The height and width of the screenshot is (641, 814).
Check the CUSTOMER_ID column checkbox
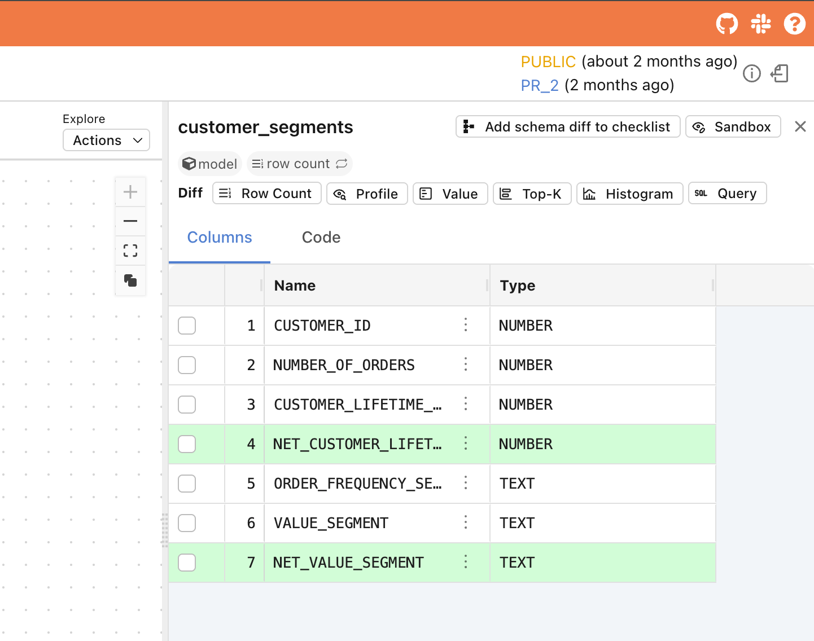pyautogui.click(x=187, y=326)
